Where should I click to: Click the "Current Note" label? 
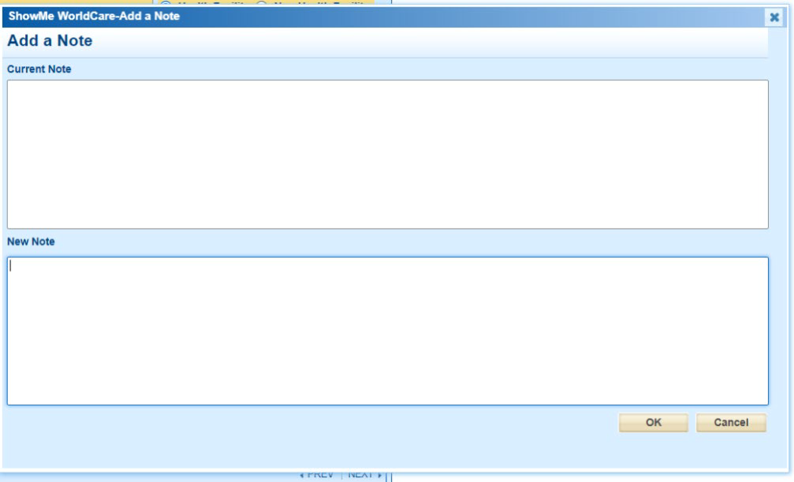tap(39, 69)
